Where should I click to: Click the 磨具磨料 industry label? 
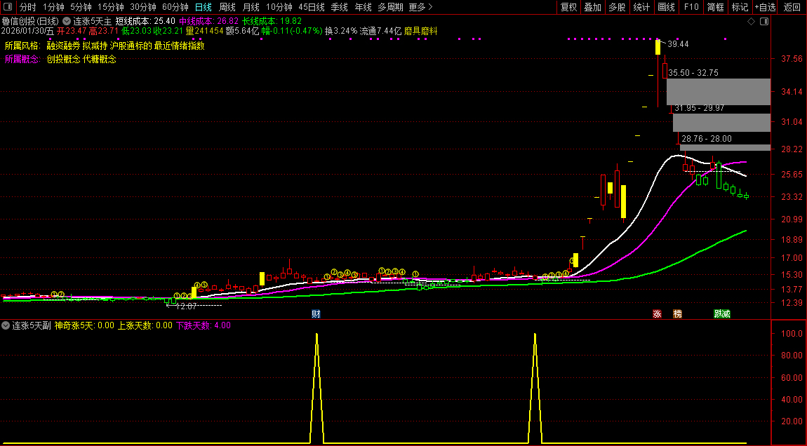(x=420, y=31)
